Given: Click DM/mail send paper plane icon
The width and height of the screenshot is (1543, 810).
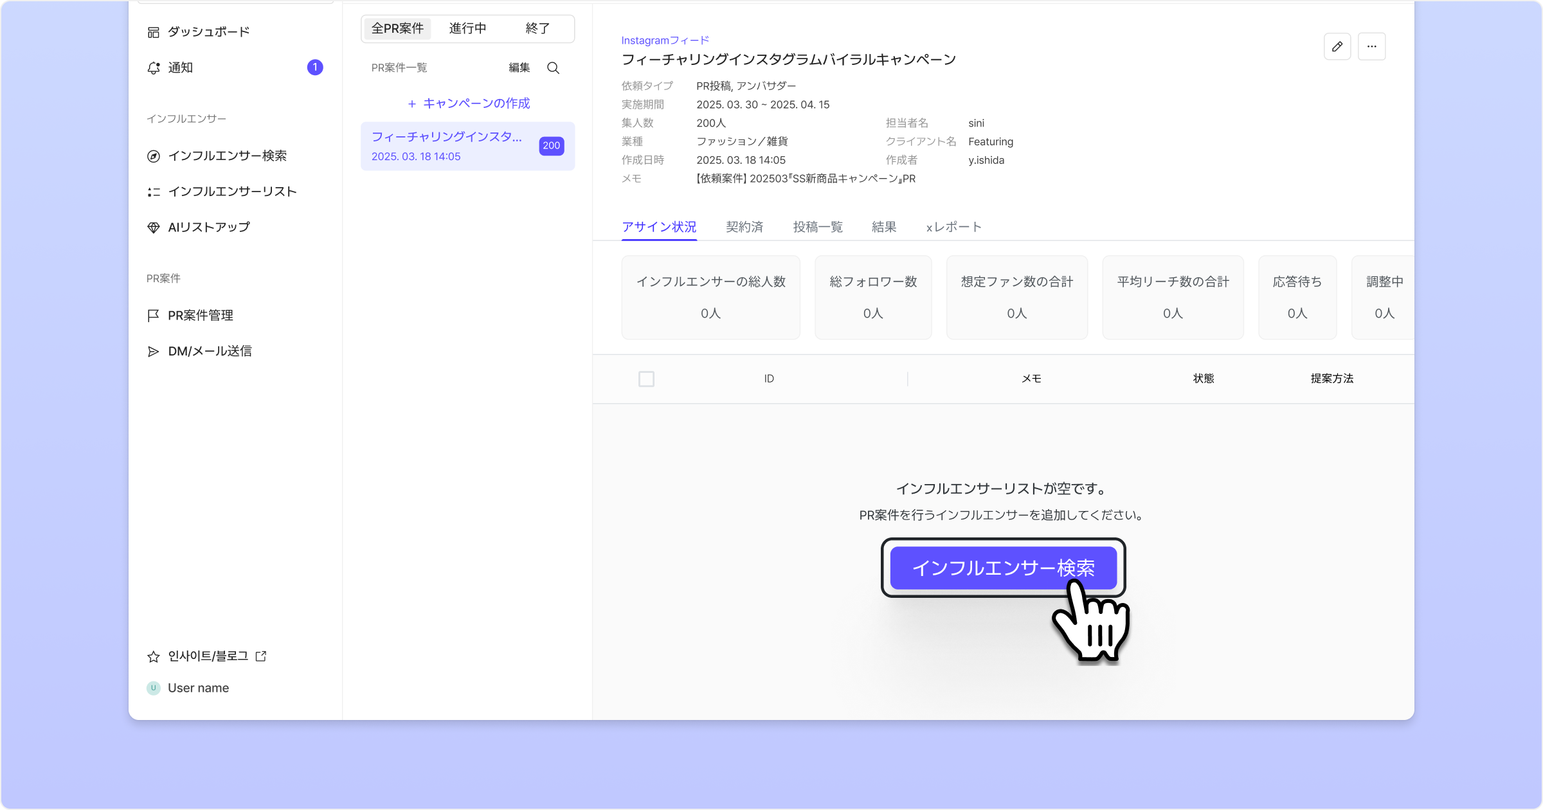Looking at the screenshot, I should (153, 352).
